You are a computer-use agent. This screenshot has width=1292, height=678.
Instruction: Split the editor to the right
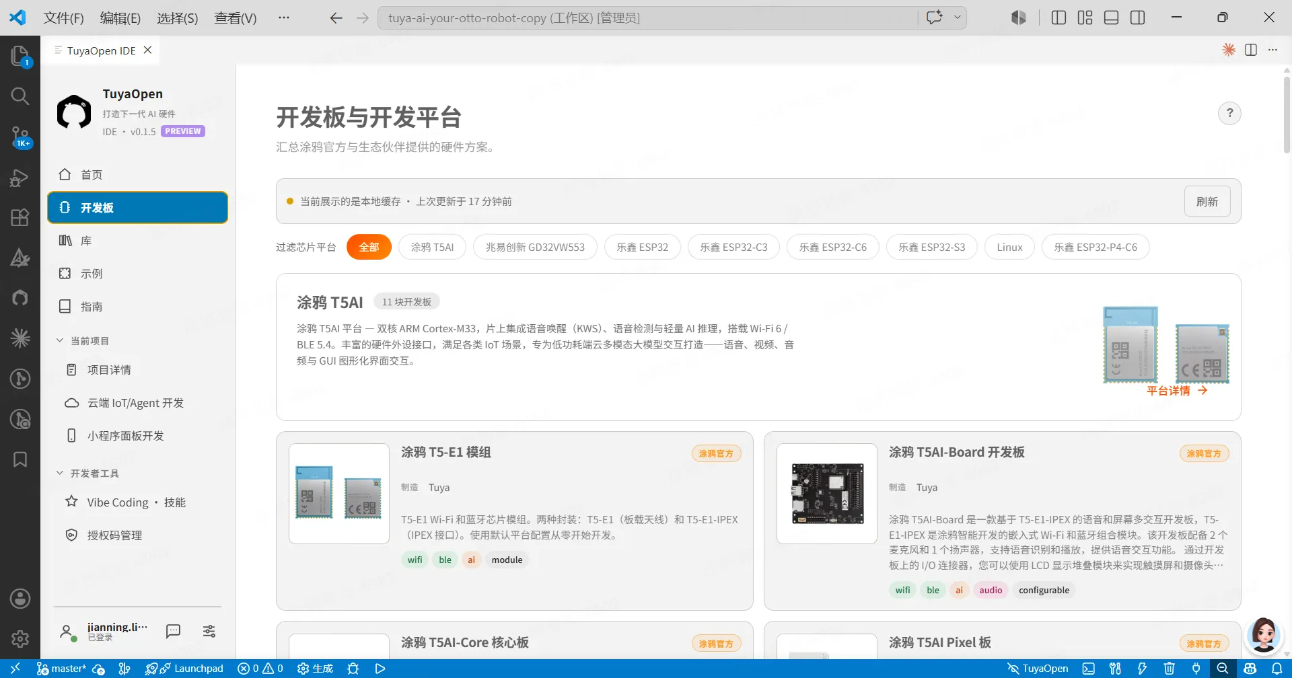(1251, 50)
